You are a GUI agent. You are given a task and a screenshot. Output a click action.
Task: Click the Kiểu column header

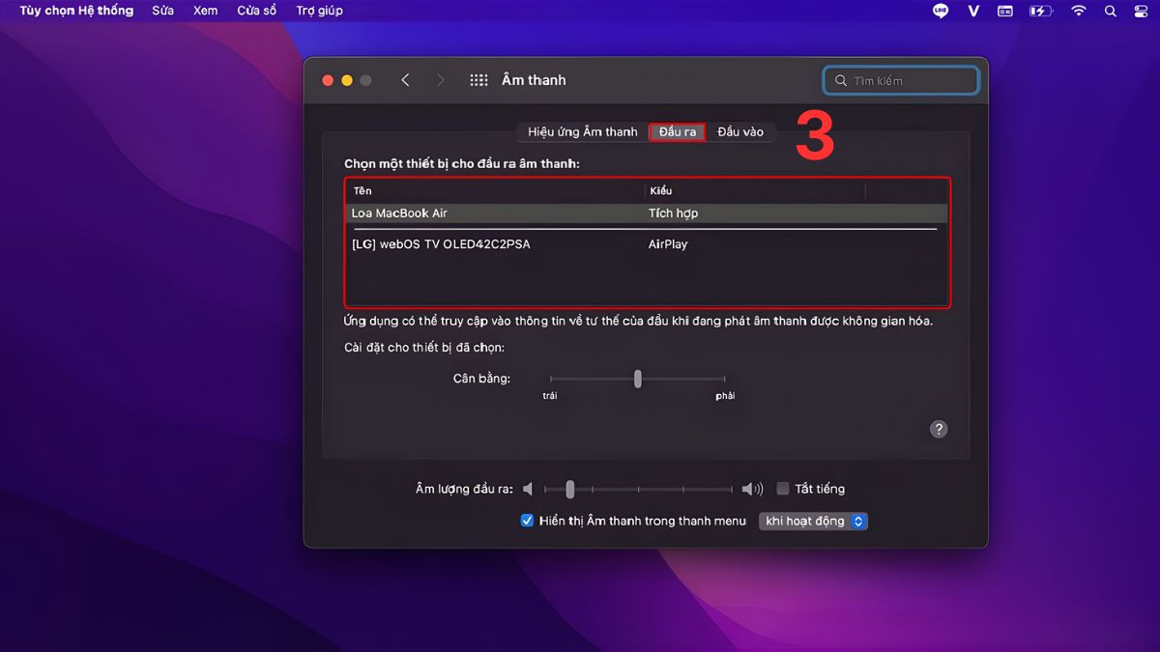[755, 191]
